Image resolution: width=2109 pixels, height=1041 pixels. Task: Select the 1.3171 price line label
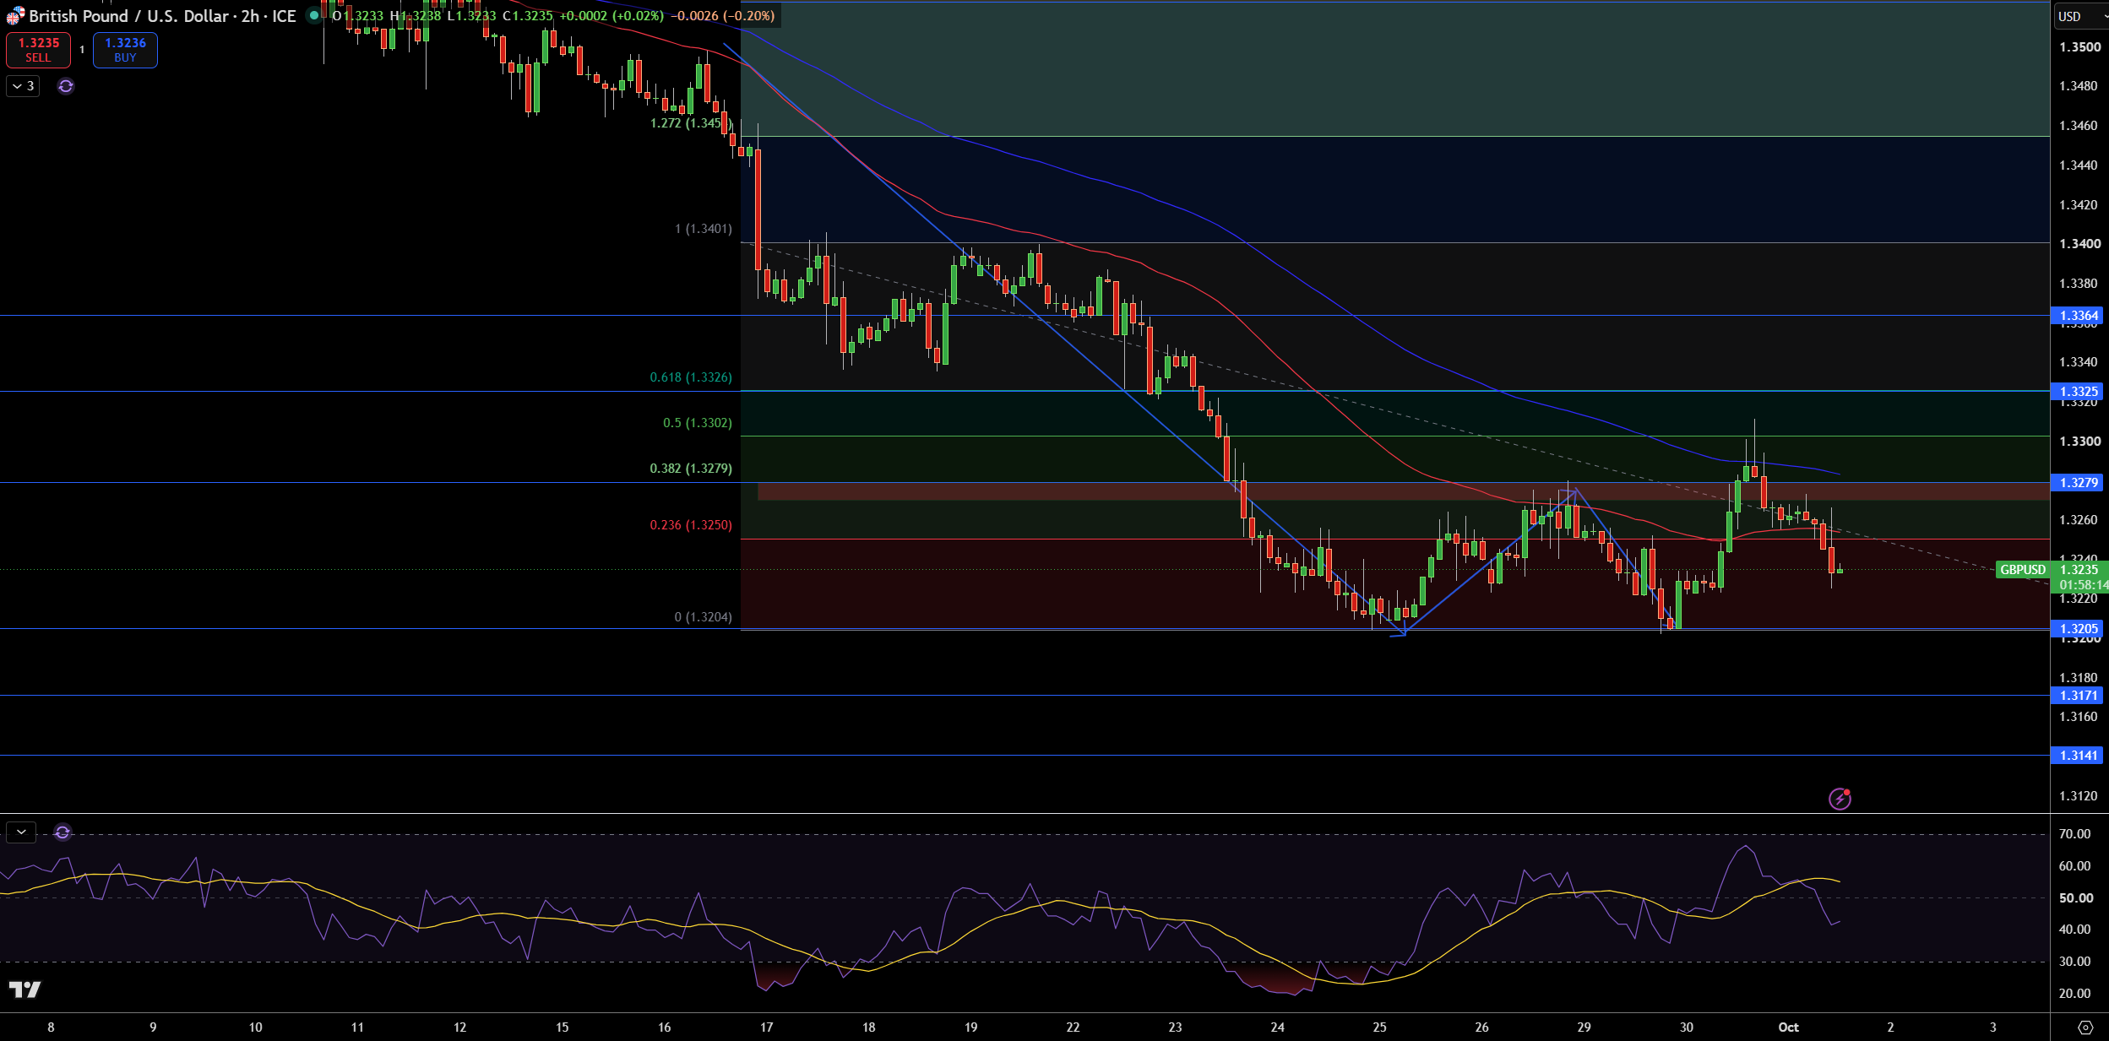(2077, 696)
